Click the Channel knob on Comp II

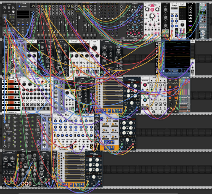(19, 7)
